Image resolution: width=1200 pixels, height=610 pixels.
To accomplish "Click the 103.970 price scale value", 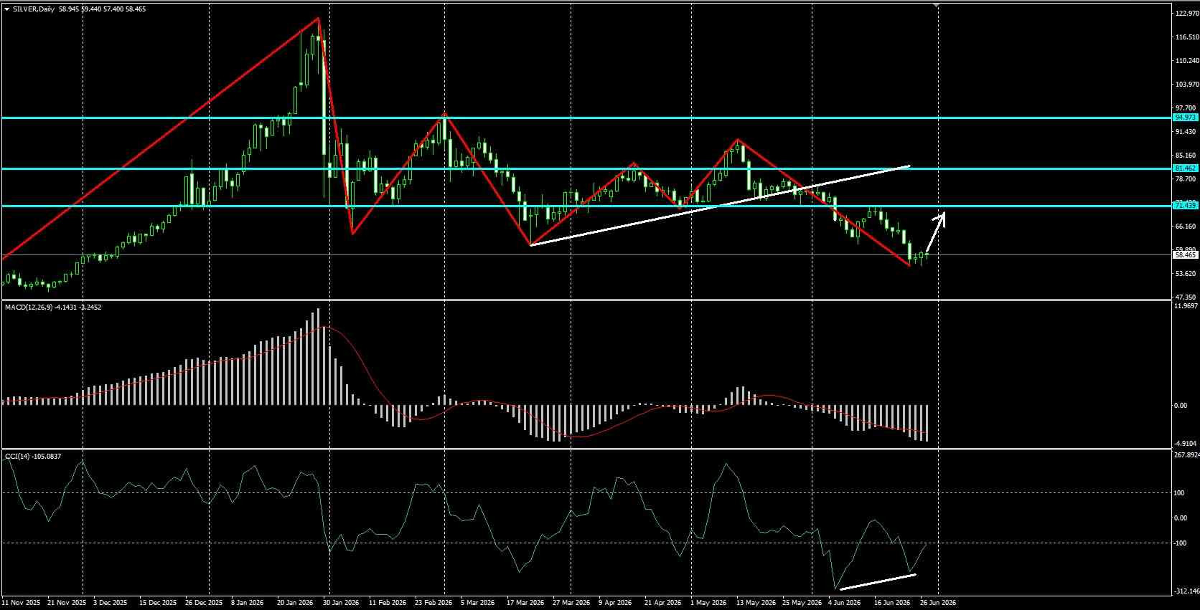I will click(x=1186, y=85).
